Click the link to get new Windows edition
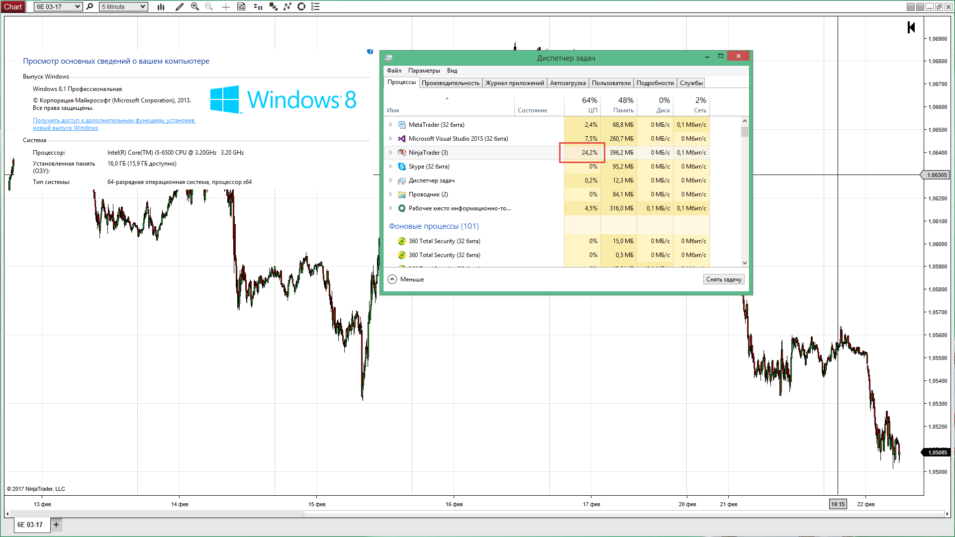 pos(114,124)
